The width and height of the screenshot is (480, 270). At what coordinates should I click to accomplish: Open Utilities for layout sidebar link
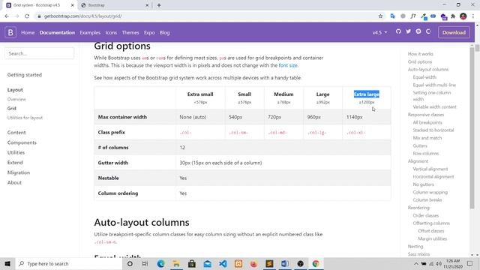pyautogui.click(x=25, y=118)
